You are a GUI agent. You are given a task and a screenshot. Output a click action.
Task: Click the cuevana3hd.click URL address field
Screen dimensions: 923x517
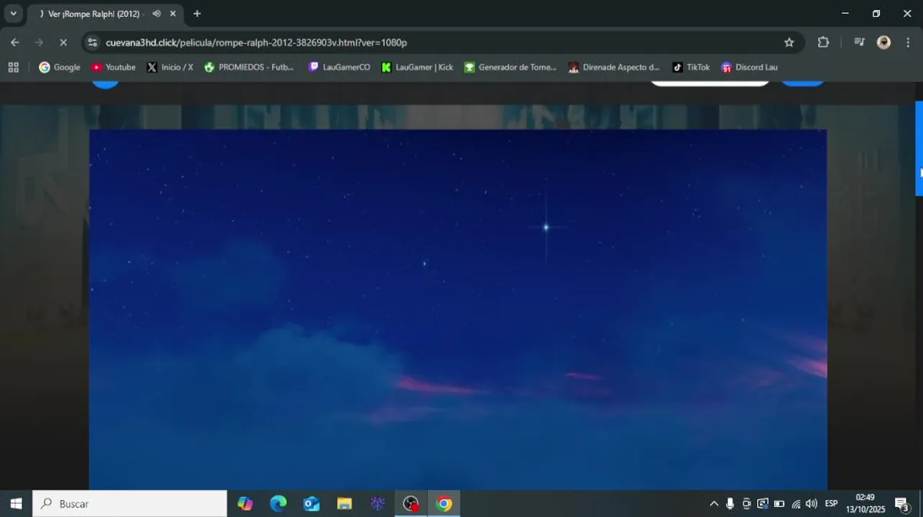[256, 42]
